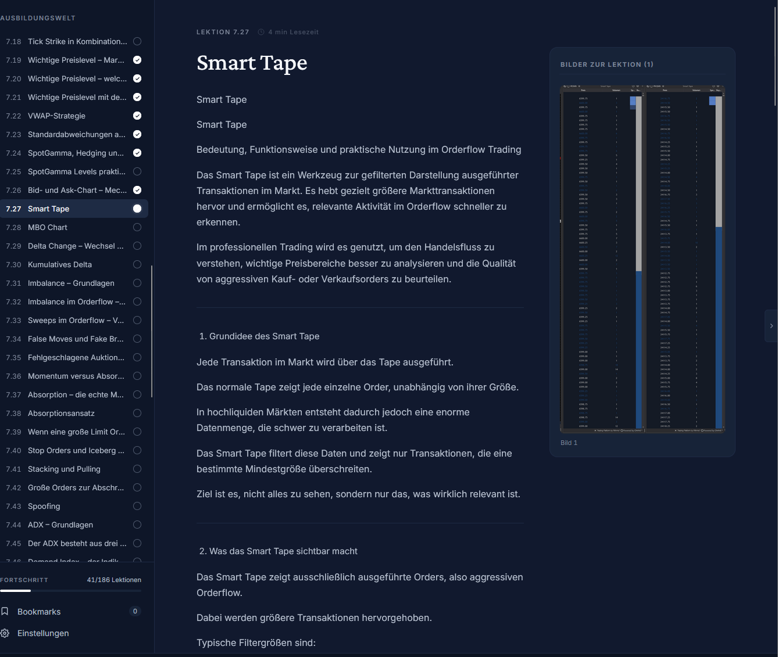Open lesson 7.26 Bid- und Ask-Chart
778x657 pixels.
(74, 190)
